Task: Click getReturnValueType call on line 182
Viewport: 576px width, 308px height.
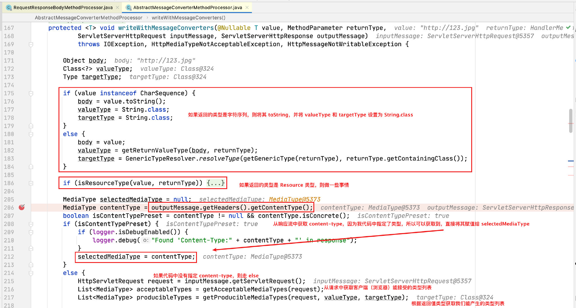Action: [x=155, y=150]
